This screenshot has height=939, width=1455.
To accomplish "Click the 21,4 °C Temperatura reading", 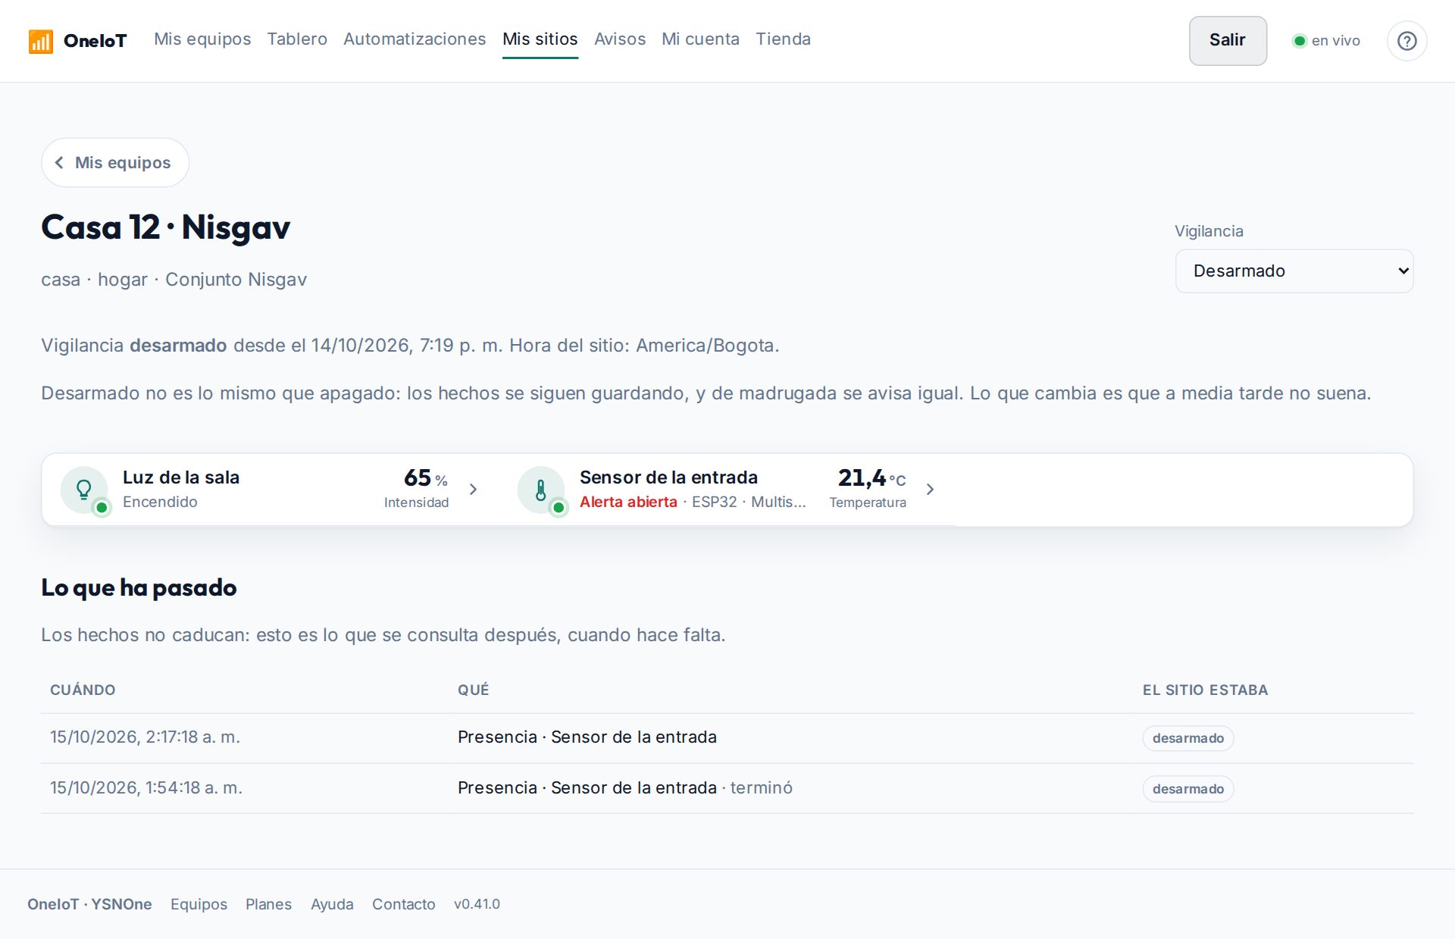I will click(868, 489).
